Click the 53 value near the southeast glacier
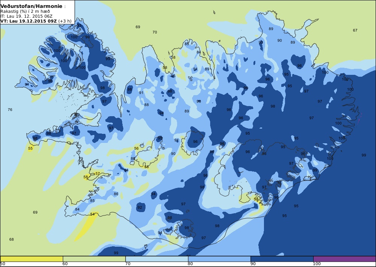Screen dimensions: 376x267 click(x=256, y=199)
